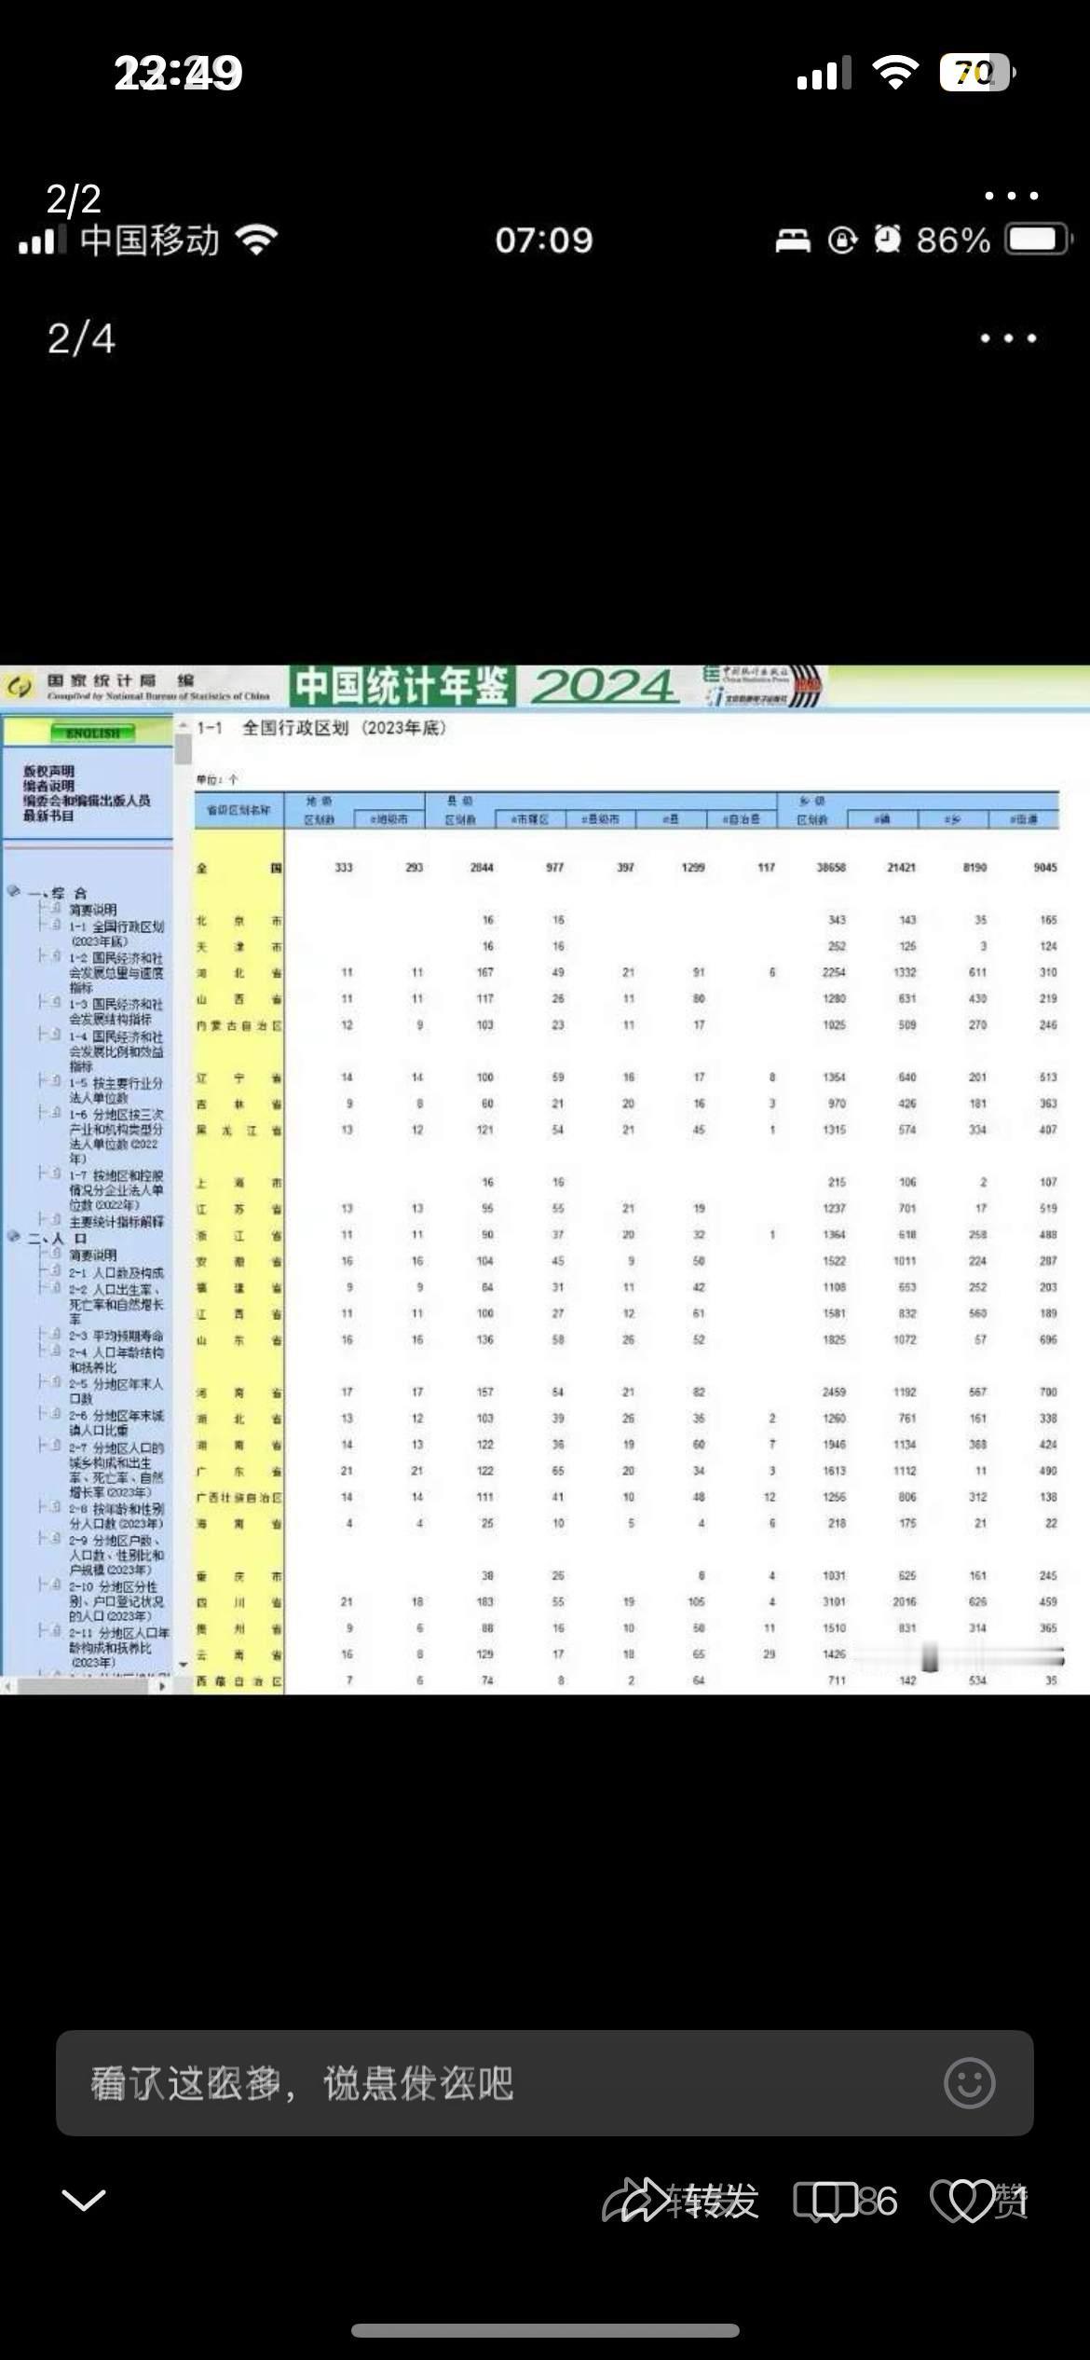This screenshot has height=2360, width=1090.
Task: Open the three-dot menu beside 2/4
Action: [x=1008, y=338]
